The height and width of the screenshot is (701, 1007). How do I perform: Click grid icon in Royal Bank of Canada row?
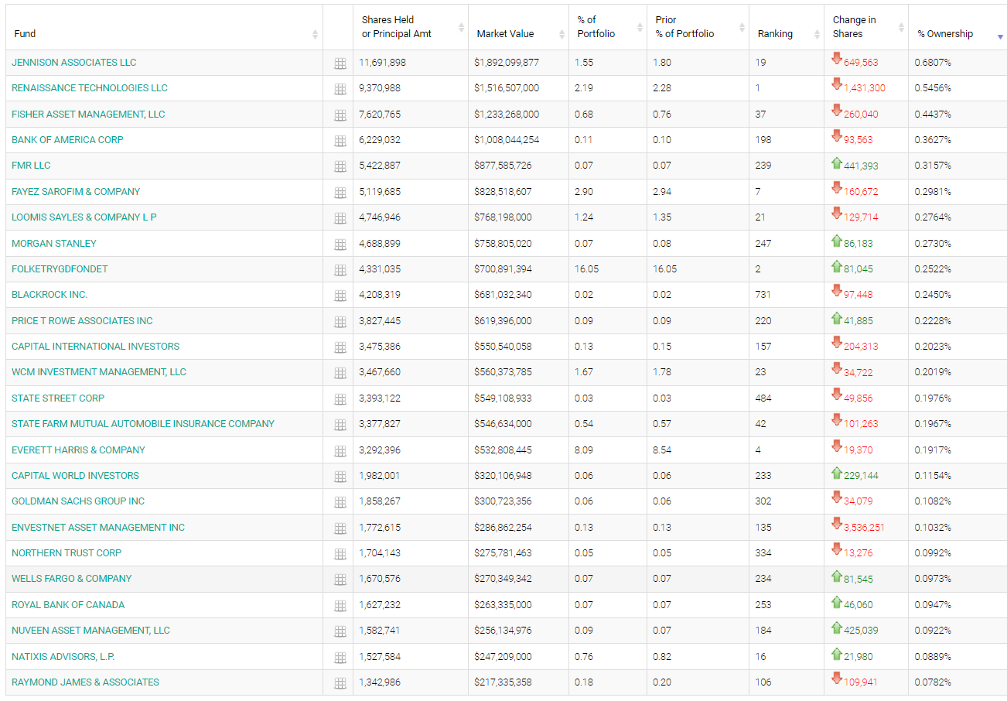click(x=340, y=606)
